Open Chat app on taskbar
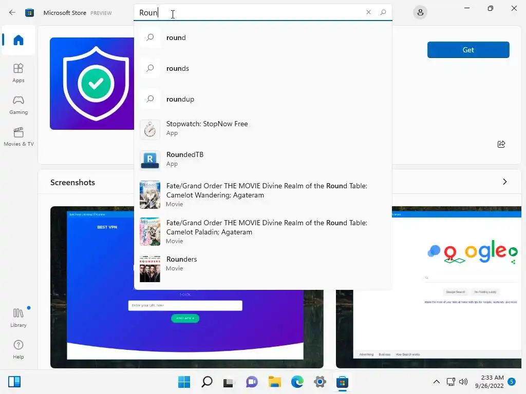Viewport: 526px width, 394px height. click(x=252, y=382)
